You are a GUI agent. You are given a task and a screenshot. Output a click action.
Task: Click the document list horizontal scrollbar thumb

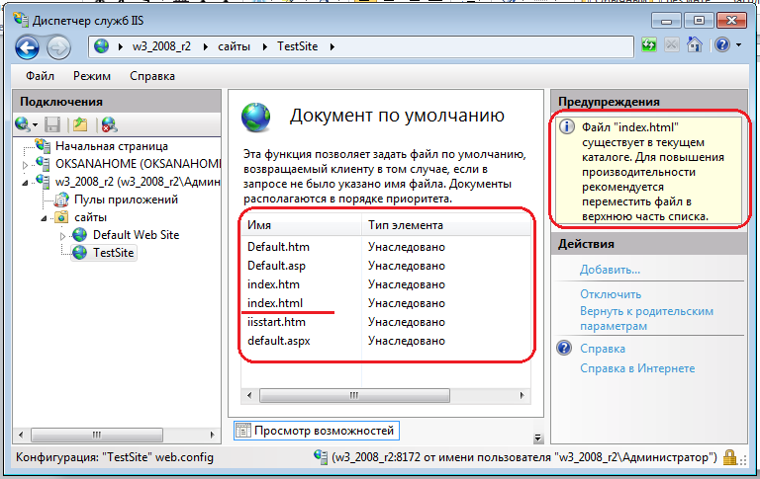tap(354, 395)
